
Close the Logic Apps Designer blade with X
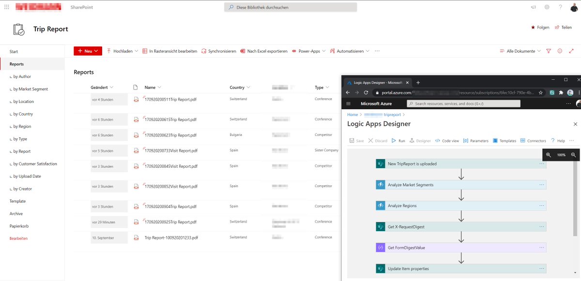(575, 124)
